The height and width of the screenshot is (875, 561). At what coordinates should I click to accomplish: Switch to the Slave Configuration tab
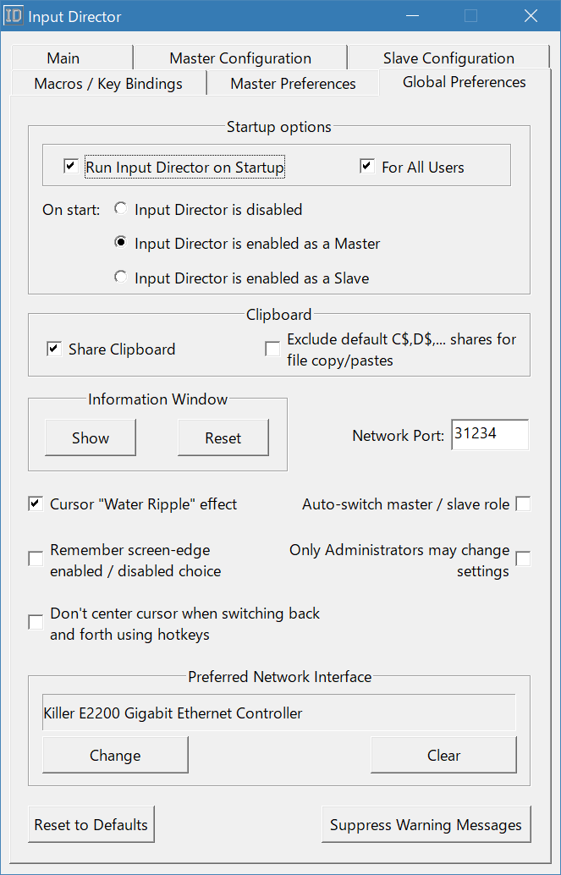pos(448,58)
